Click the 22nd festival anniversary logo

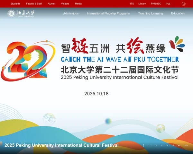click(27, 60)
